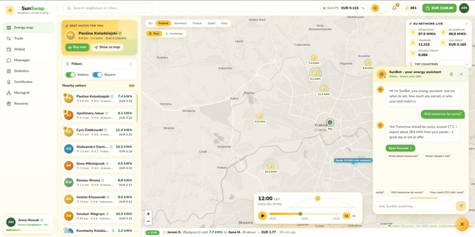
Task: Toggle the Sellers switch
Action: coord(70,75)
